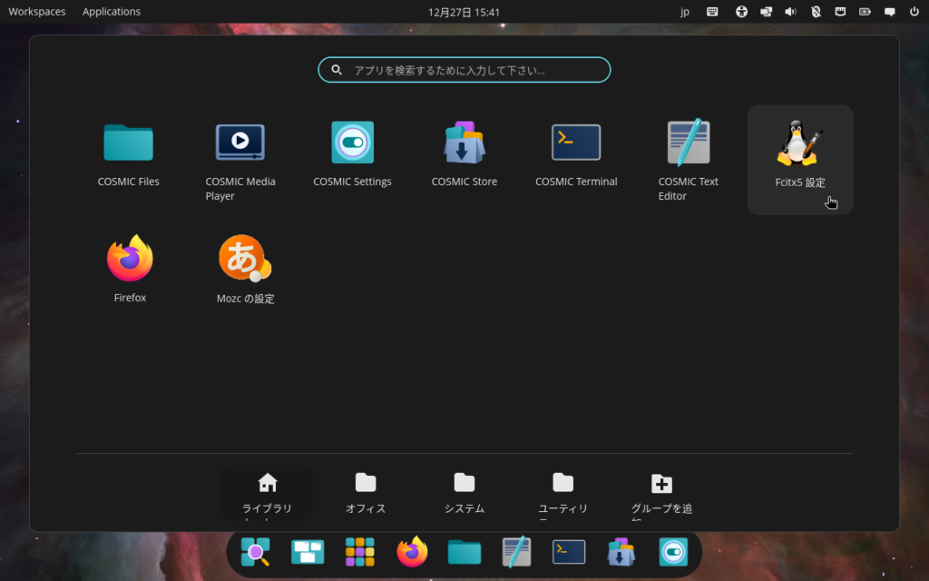Launch Firefox from the app grid
This screenshot has width=929, height=581.
[130, 270]
